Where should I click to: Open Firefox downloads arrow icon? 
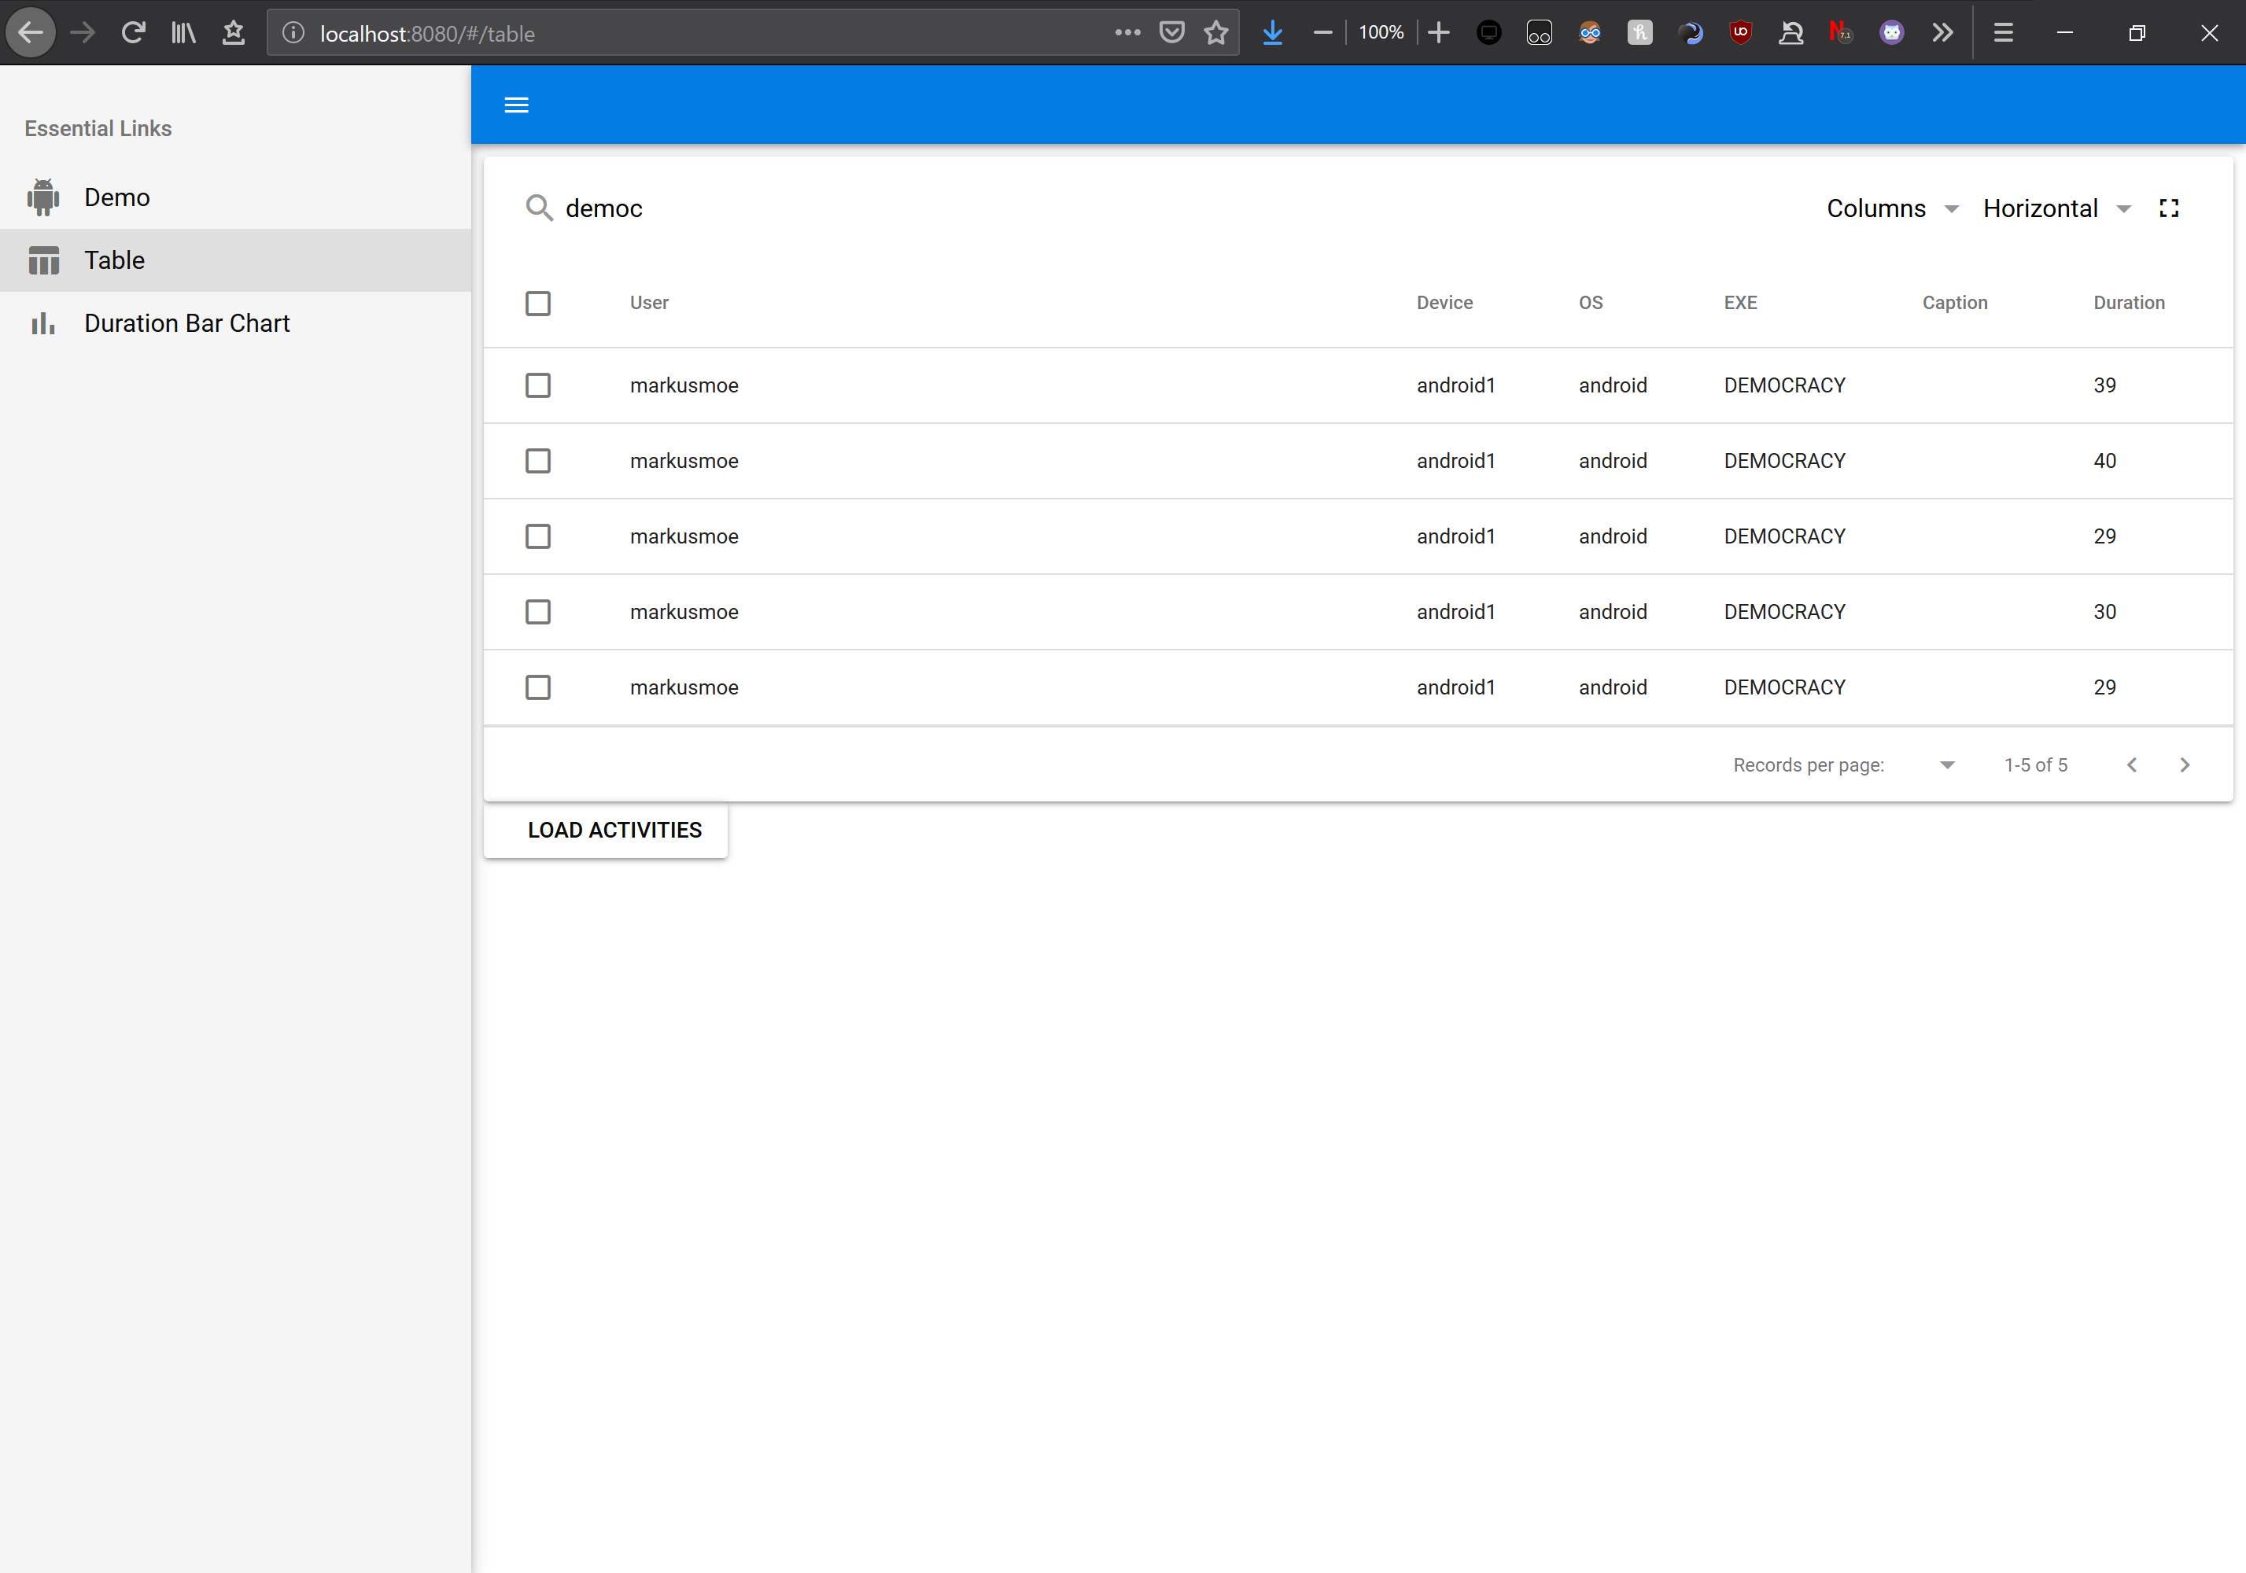[1272, 33]
